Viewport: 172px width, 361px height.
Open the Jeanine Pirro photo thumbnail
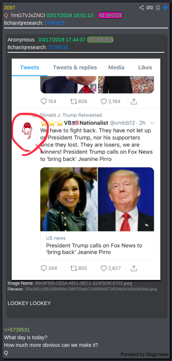point(69,199)
